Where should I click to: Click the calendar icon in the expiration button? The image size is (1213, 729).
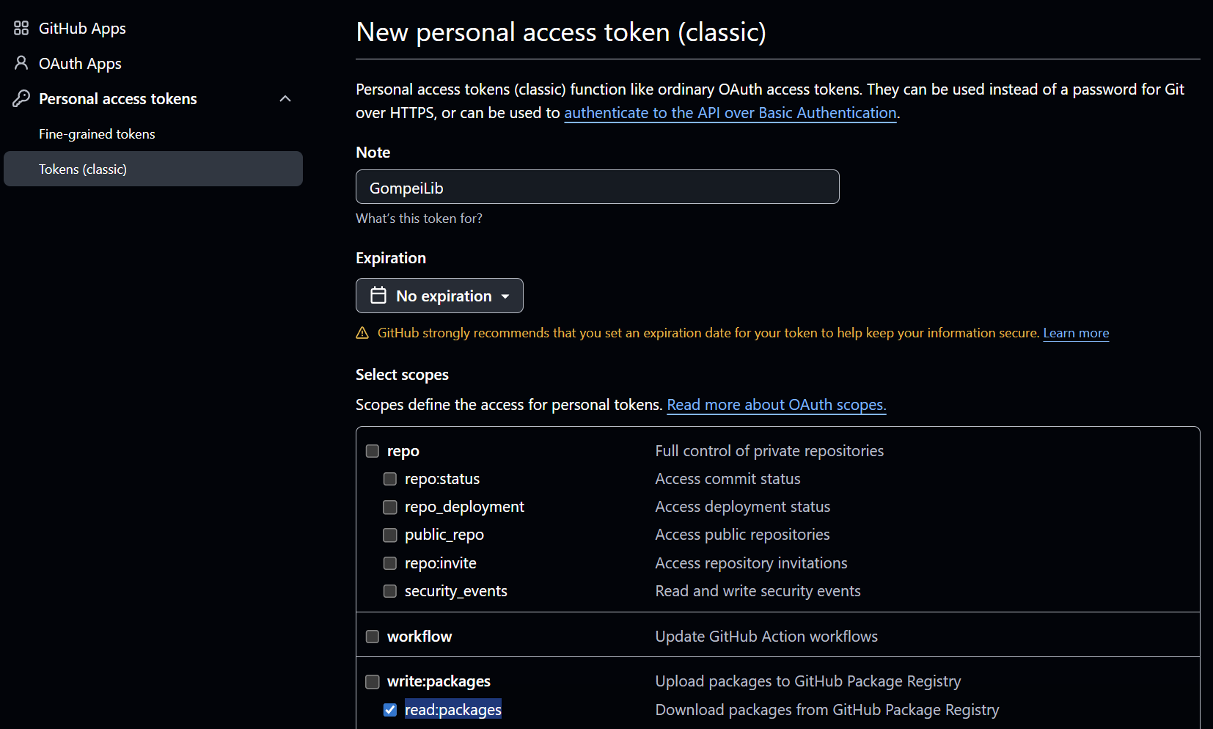tap(378, 296)
